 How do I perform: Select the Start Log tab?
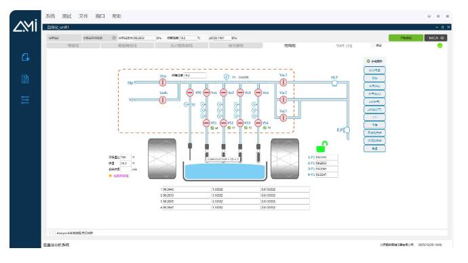(x=344, y=45)
